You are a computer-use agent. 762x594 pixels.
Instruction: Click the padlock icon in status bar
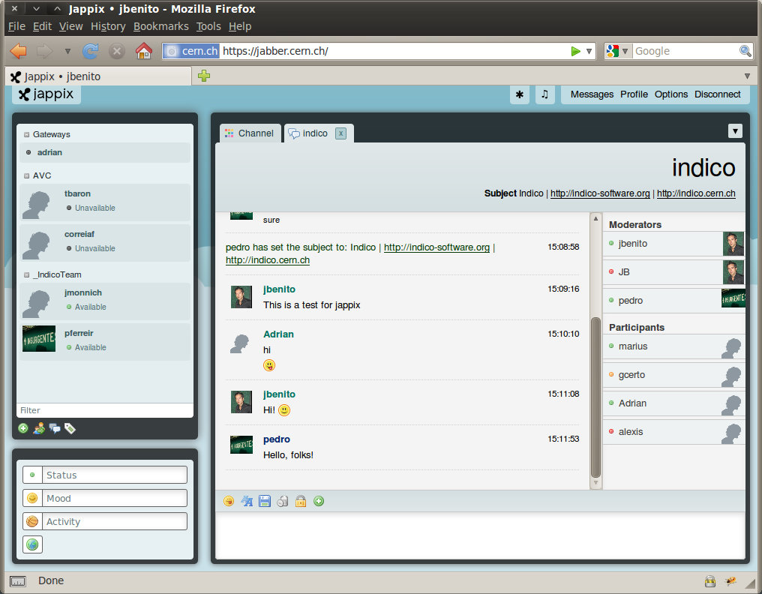click(x=710, y=581)
